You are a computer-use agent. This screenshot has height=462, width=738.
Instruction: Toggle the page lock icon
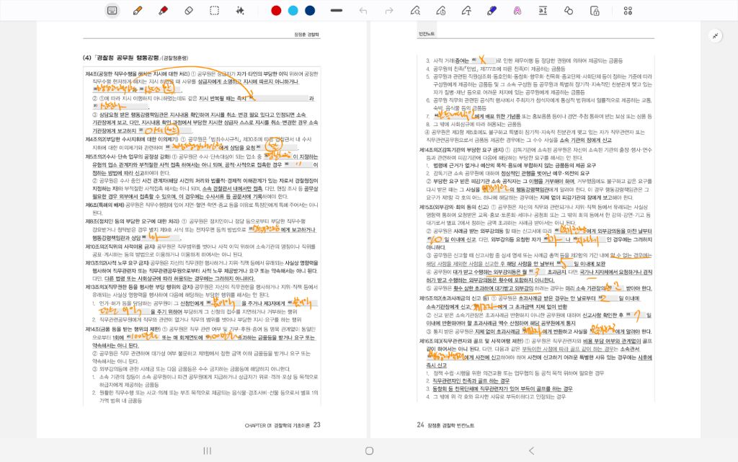(595, 10)
